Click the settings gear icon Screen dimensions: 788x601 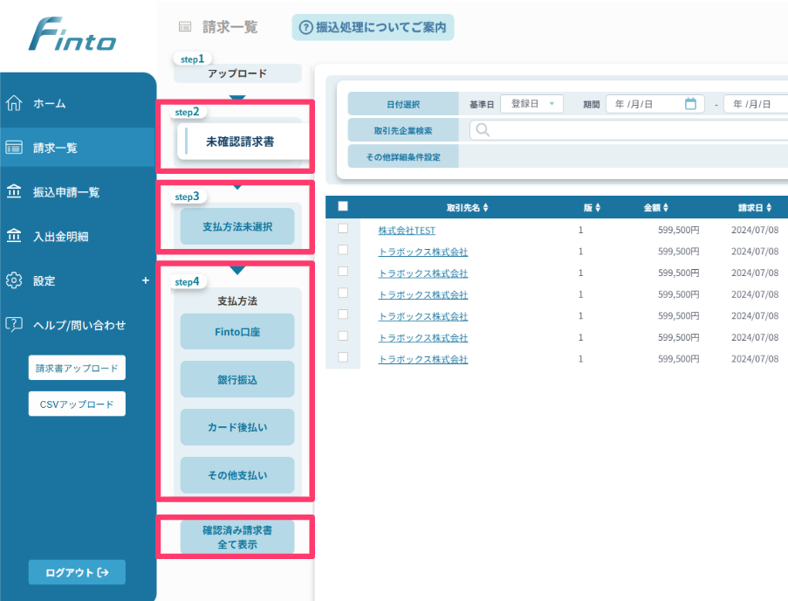14,280
